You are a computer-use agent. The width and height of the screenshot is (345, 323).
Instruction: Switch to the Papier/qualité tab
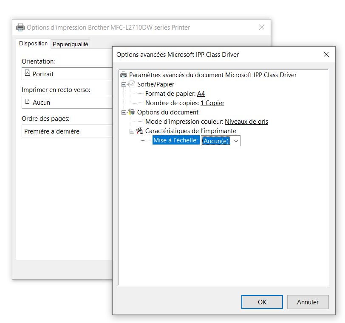(71, 44)
